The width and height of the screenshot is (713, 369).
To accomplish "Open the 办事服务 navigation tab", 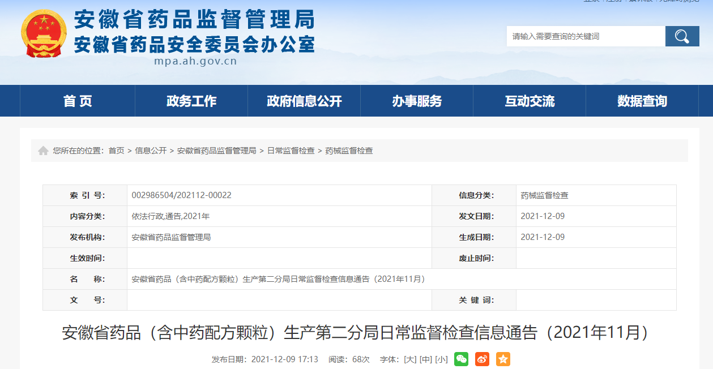I will coord(417,101).
